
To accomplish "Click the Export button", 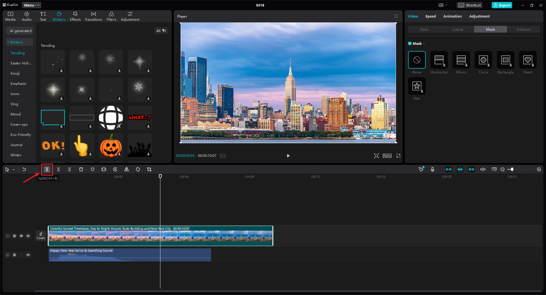I will [x=502, y=5].
